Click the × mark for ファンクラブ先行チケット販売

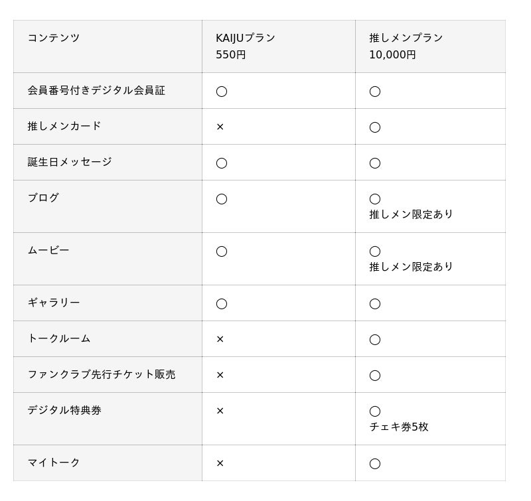click(220, 375)
